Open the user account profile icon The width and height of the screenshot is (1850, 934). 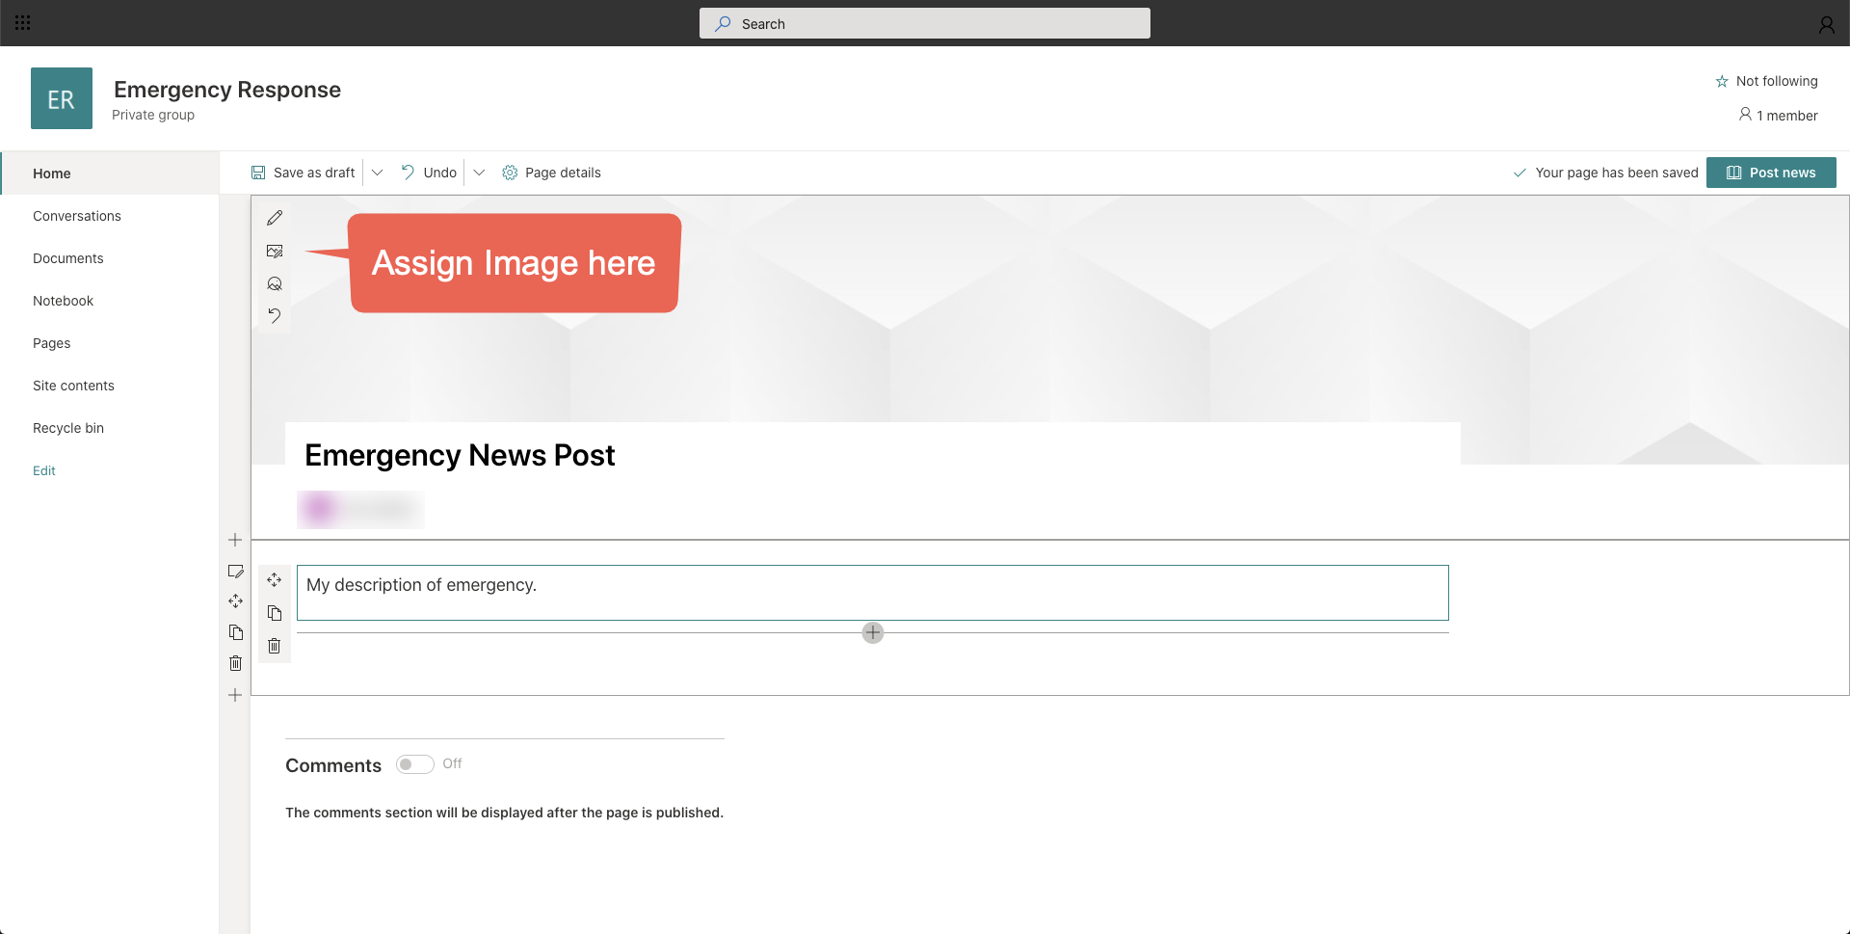coord(1826,24)
